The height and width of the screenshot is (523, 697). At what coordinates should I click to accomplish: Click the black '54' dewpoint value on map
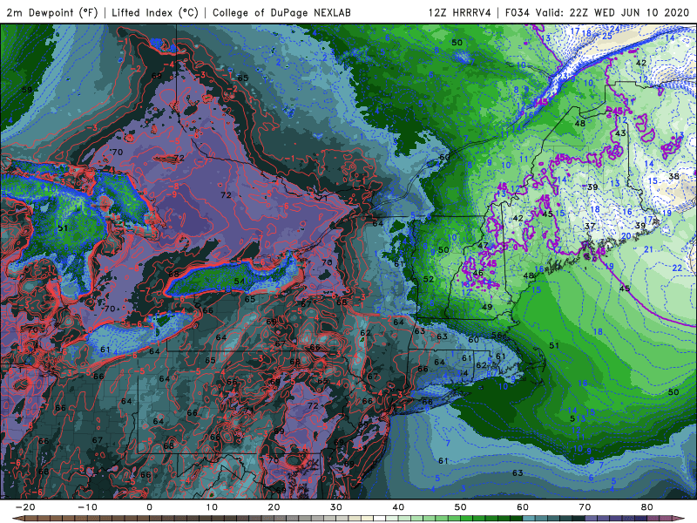[x=239, y=281]
